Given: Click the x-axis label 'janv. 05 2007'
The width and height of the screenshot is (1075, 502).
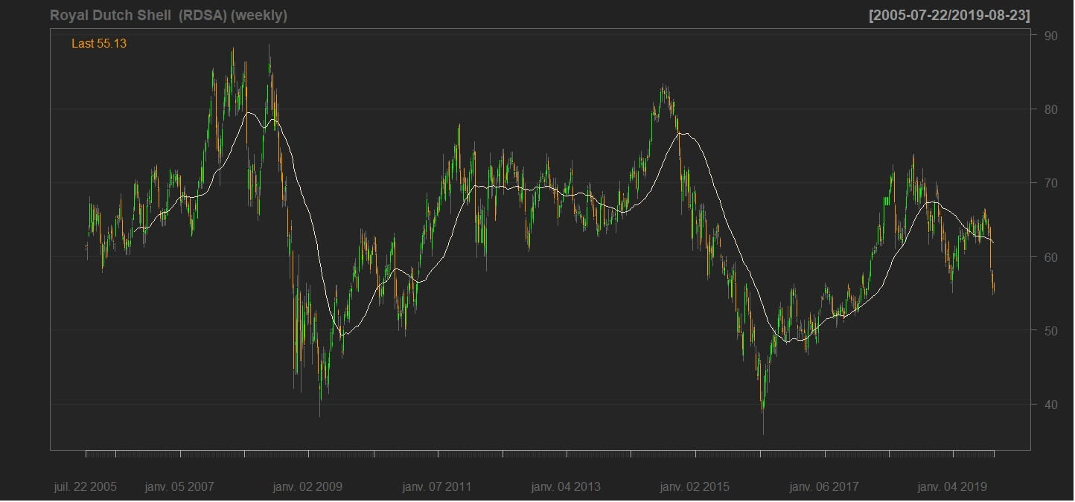Looking at the screenshot, I should [179, 487].
